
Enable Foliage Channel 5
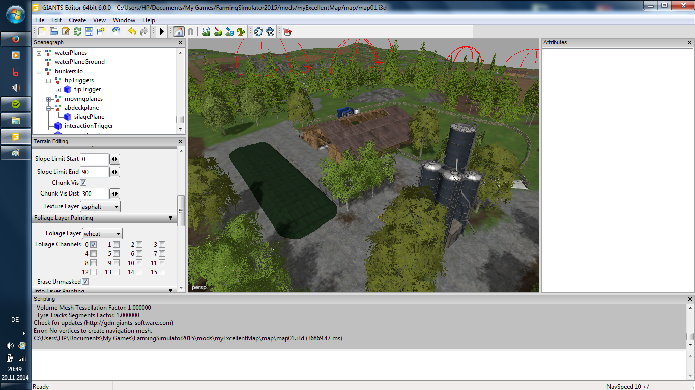(x=117, y=254)
